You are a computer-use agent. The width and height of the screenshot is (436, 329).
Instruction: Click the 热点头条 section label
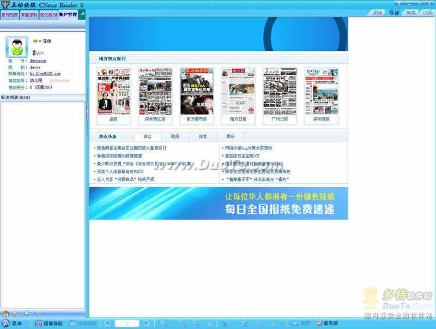click(x=107, y=136)
